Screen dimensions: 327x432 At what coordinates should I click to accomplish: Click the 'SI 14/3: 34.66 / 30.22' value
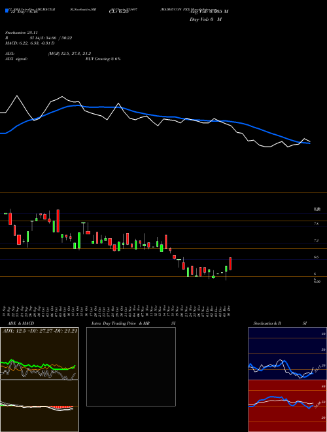[x=51, y=38]
